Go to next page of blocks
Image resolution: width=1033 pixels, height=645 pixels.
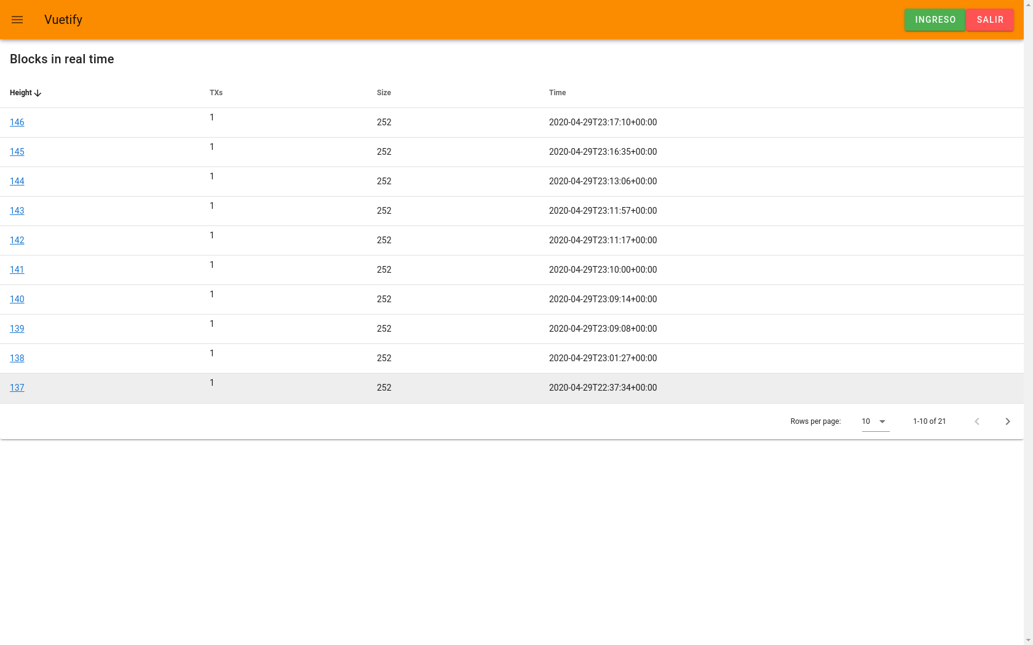[x=1007, y=421]
